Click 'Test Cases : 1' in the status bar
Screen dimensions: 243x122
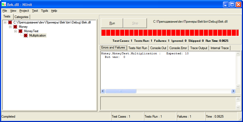tap(121, 117)
